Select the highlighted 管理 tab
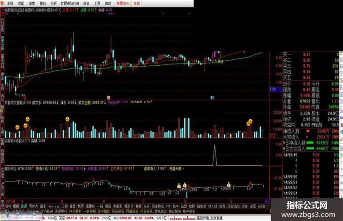Viewport: 343px width, 221px height. coord(24,206)
